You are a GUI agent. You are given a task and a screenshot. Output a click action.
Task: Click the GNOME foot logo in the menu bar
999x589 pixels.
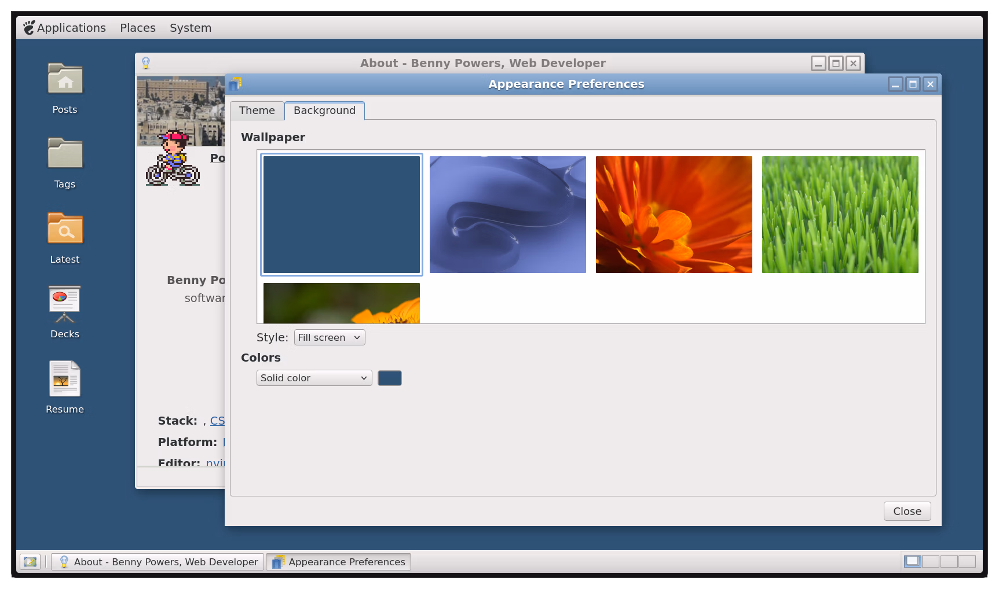pyautogui.click(x=28, y=27)
